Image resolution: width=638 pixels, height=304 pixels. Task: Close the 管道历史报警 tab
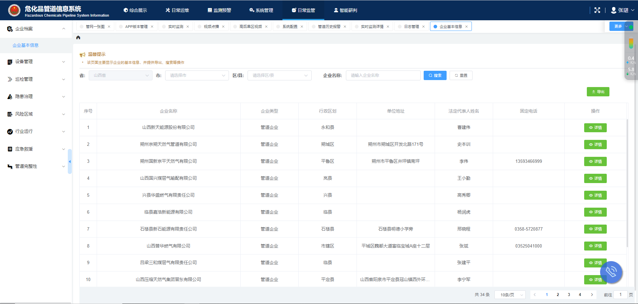point(345,27)
